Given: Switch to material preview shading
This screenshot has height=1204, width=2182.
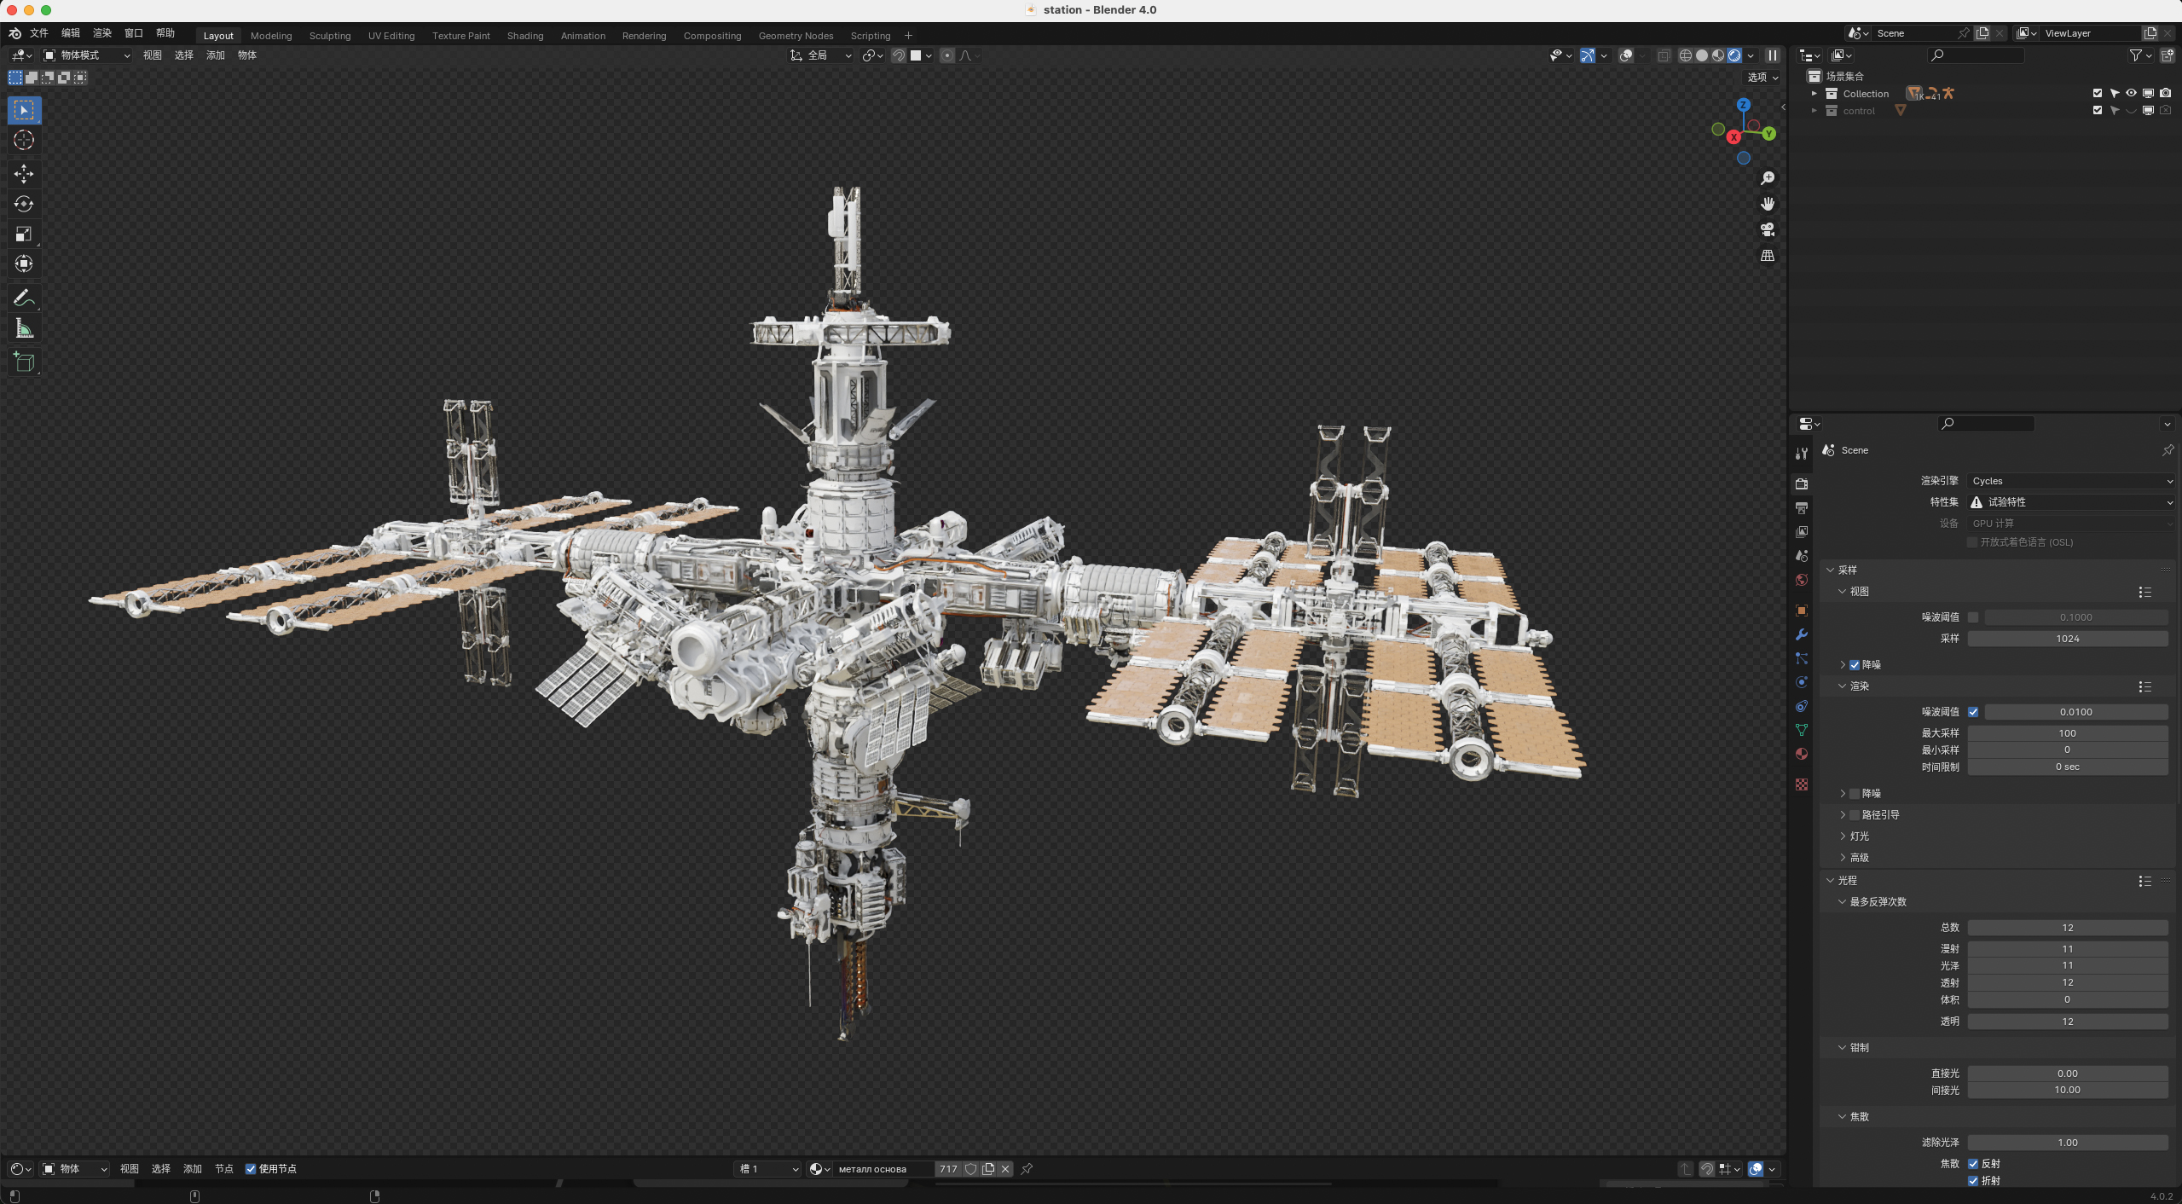Looking at the screenshot, I should 1718,55.
